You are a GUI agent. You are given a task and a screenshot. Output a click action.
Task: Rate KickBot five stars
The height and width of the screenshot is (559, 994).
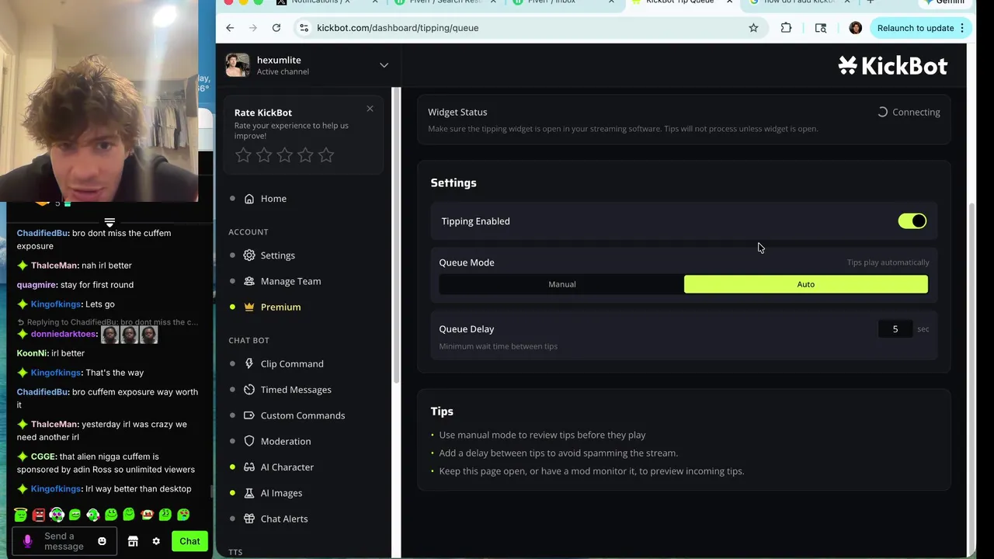[x=326, y=155]
